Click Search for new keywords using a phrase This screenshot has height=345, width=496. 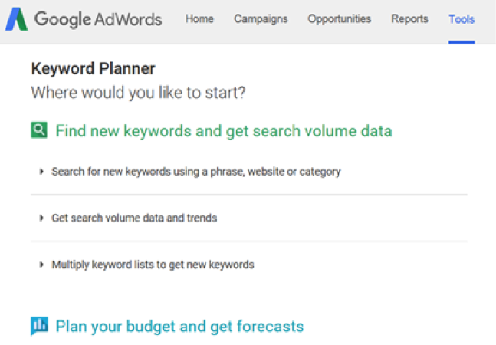pos(196,172)
